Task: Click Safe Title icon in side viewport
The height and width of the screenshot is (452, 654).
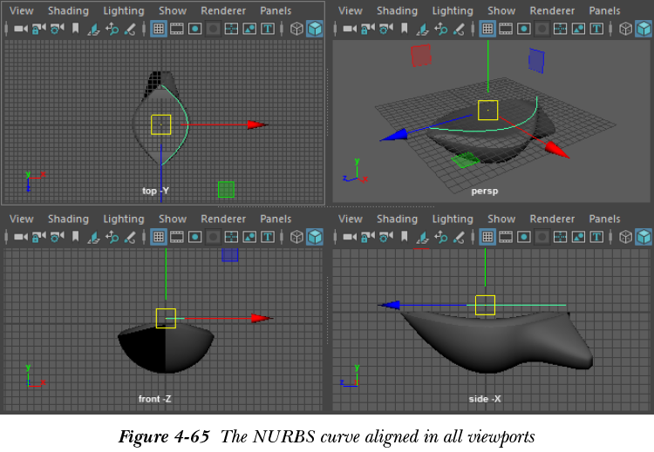Action: pos(596,237)
